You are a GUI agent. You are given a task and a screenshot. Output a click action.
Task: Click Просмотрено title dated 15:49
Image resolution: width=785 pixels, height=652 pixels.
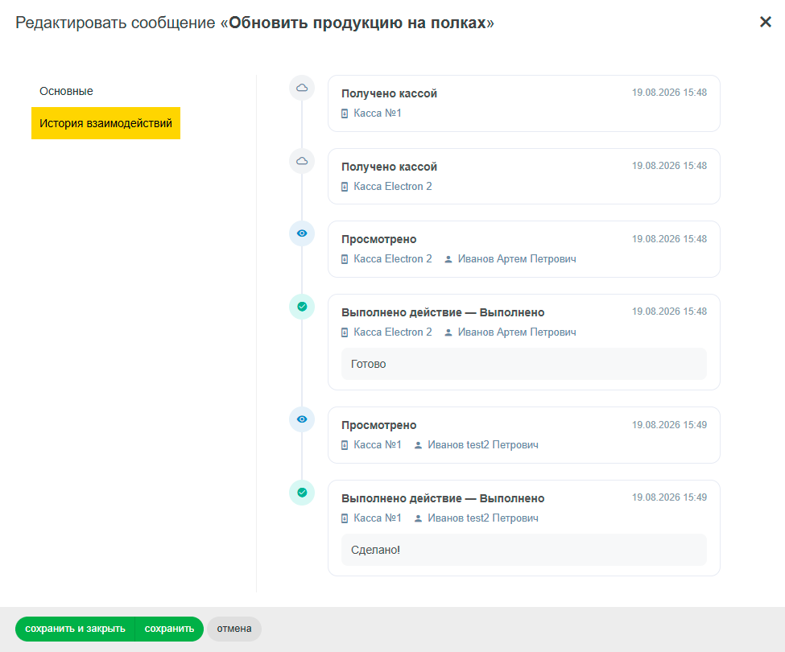(378, 425)
